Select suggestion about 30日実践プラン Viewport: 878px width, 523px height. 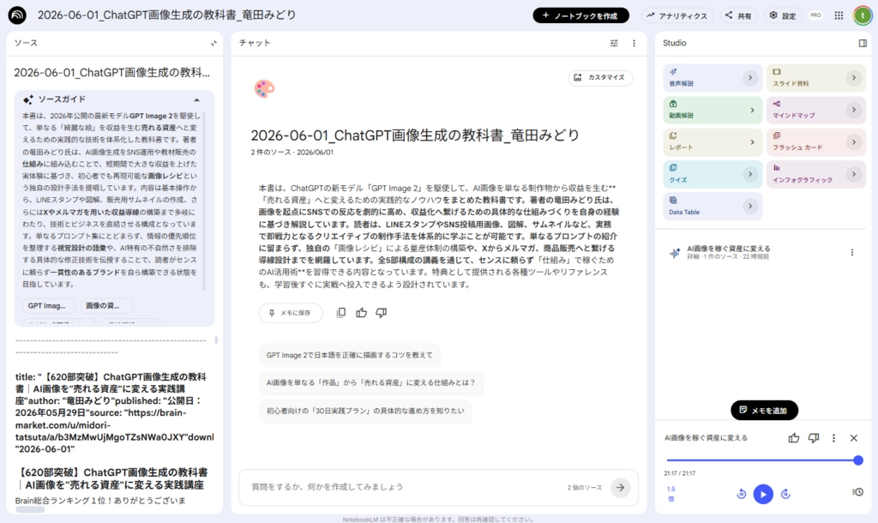coord(365,411)
